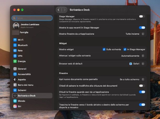This screenshot has width=160, height=119.
Task: Click the Cerca search field
Action: coord(32,18)
